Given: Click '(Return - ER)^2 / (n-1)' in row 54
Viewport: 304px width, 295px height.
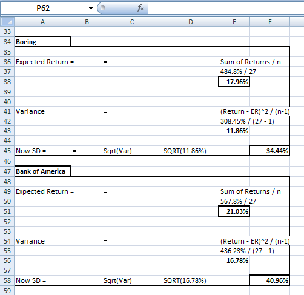Looking at the screenshot, I should tap(255, 241).
